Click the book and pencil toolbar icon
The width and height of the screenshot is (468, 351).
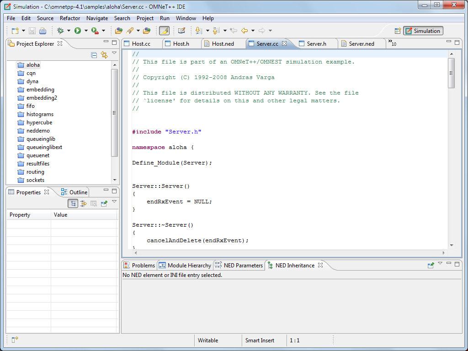[181, 31]
